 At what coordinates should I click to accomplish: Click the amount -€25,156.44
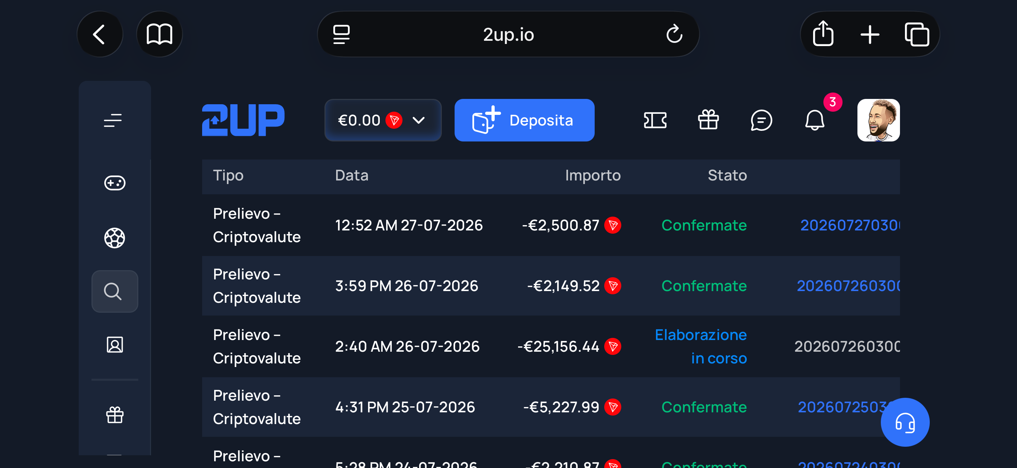point(558,346)
